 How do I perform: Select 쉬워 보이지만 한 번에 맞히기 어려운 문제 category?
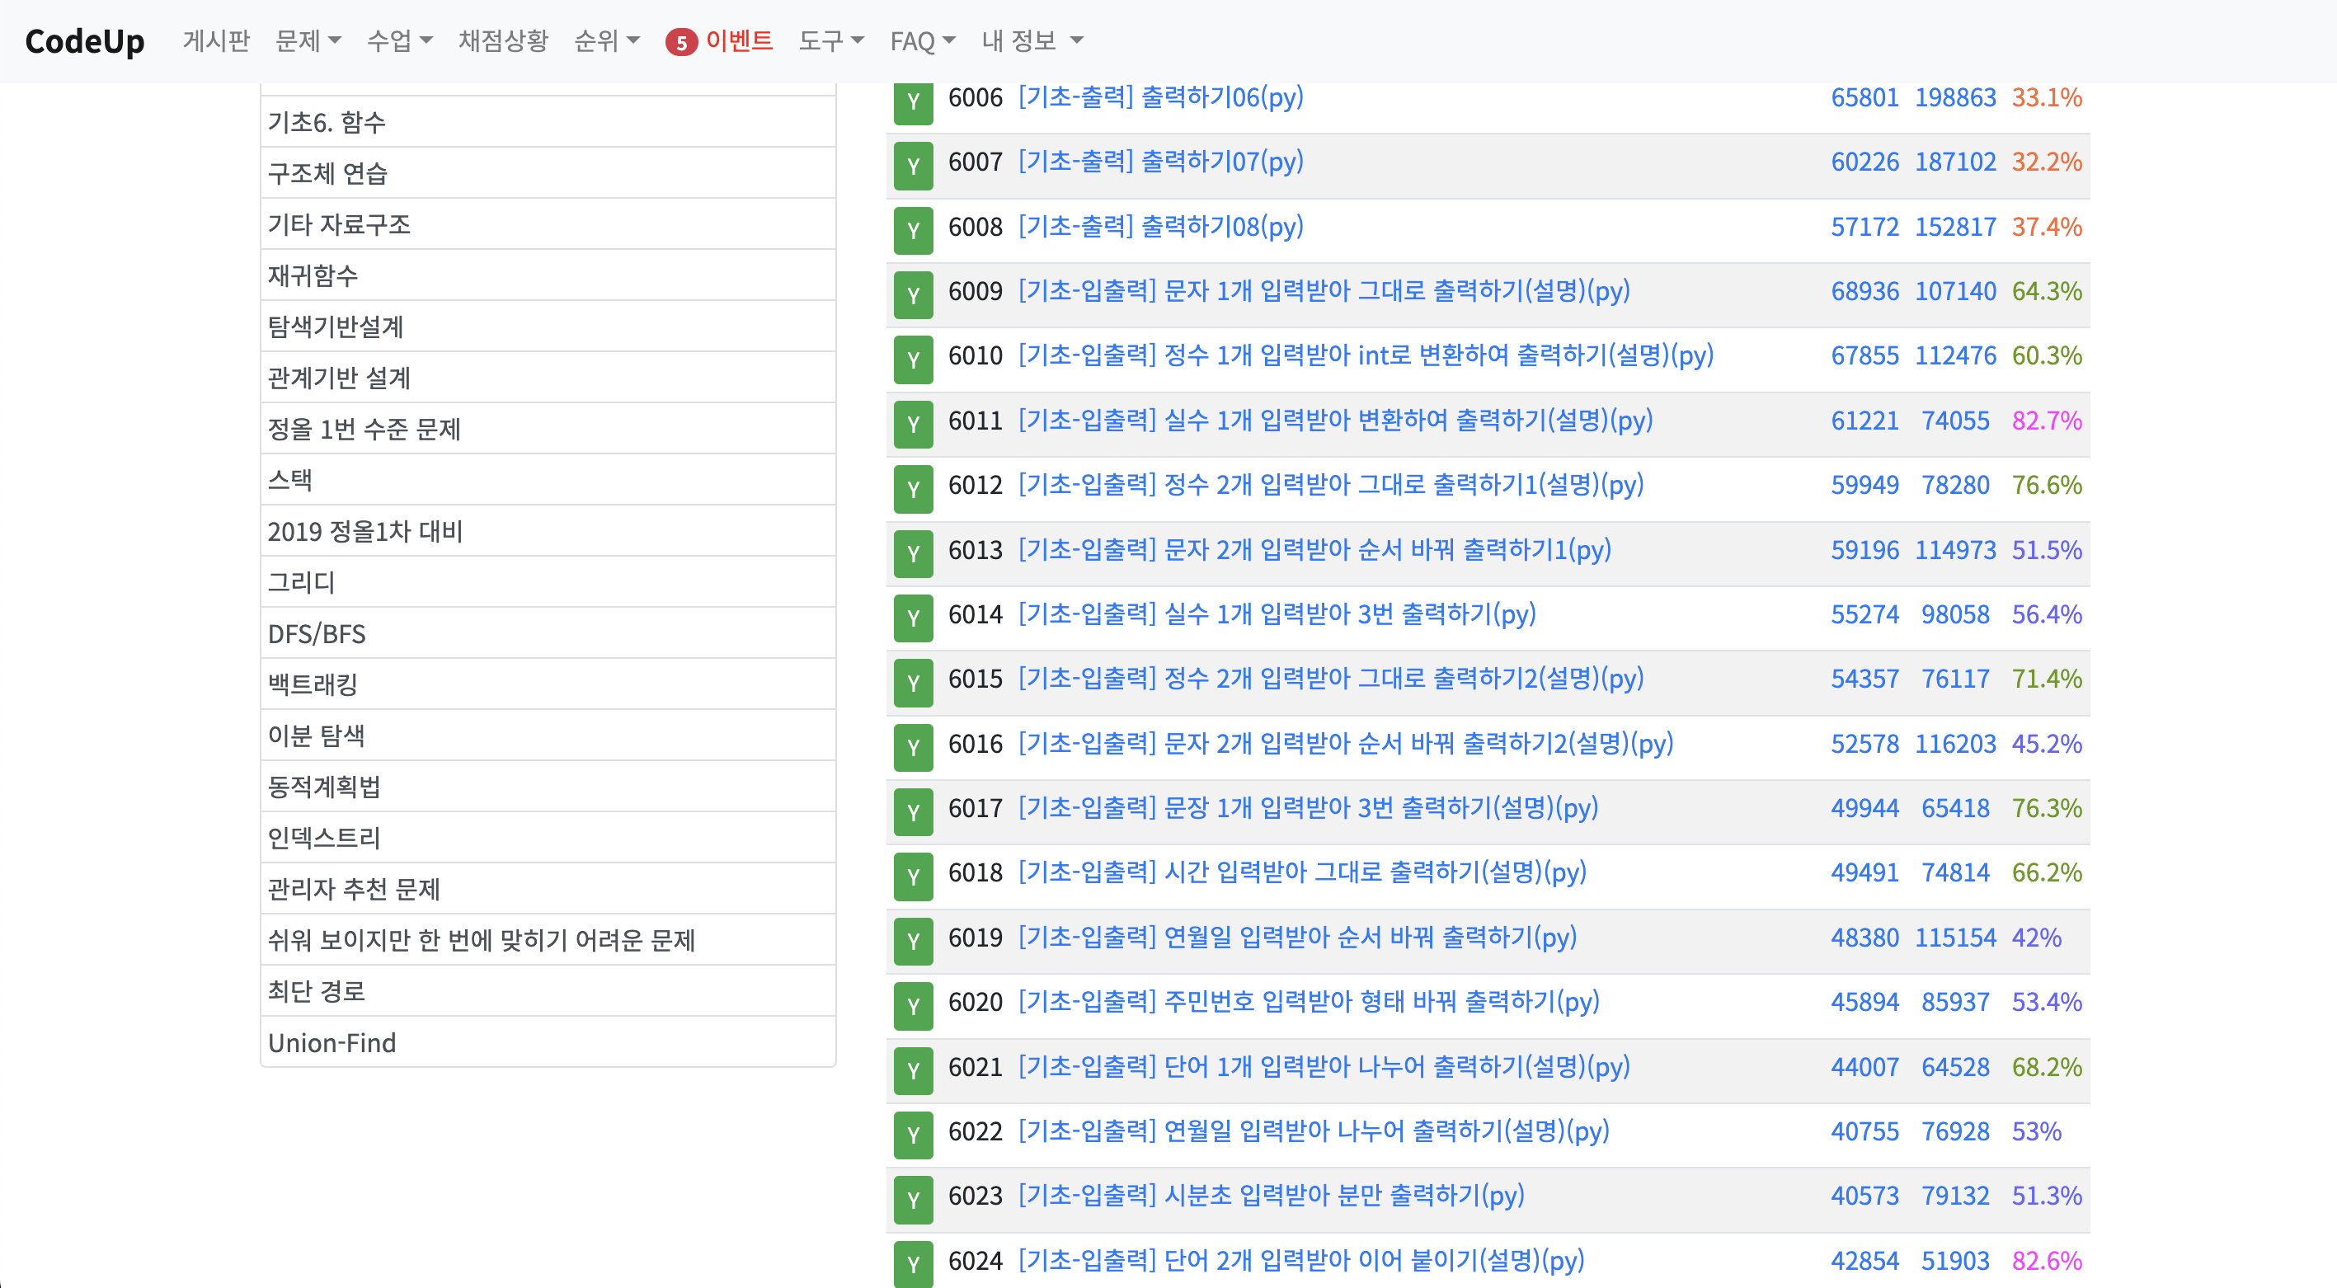click(x=548, y=940)
